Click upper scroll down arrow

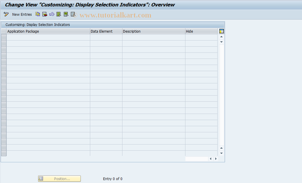pyautogui.click(x=221, y=42)
